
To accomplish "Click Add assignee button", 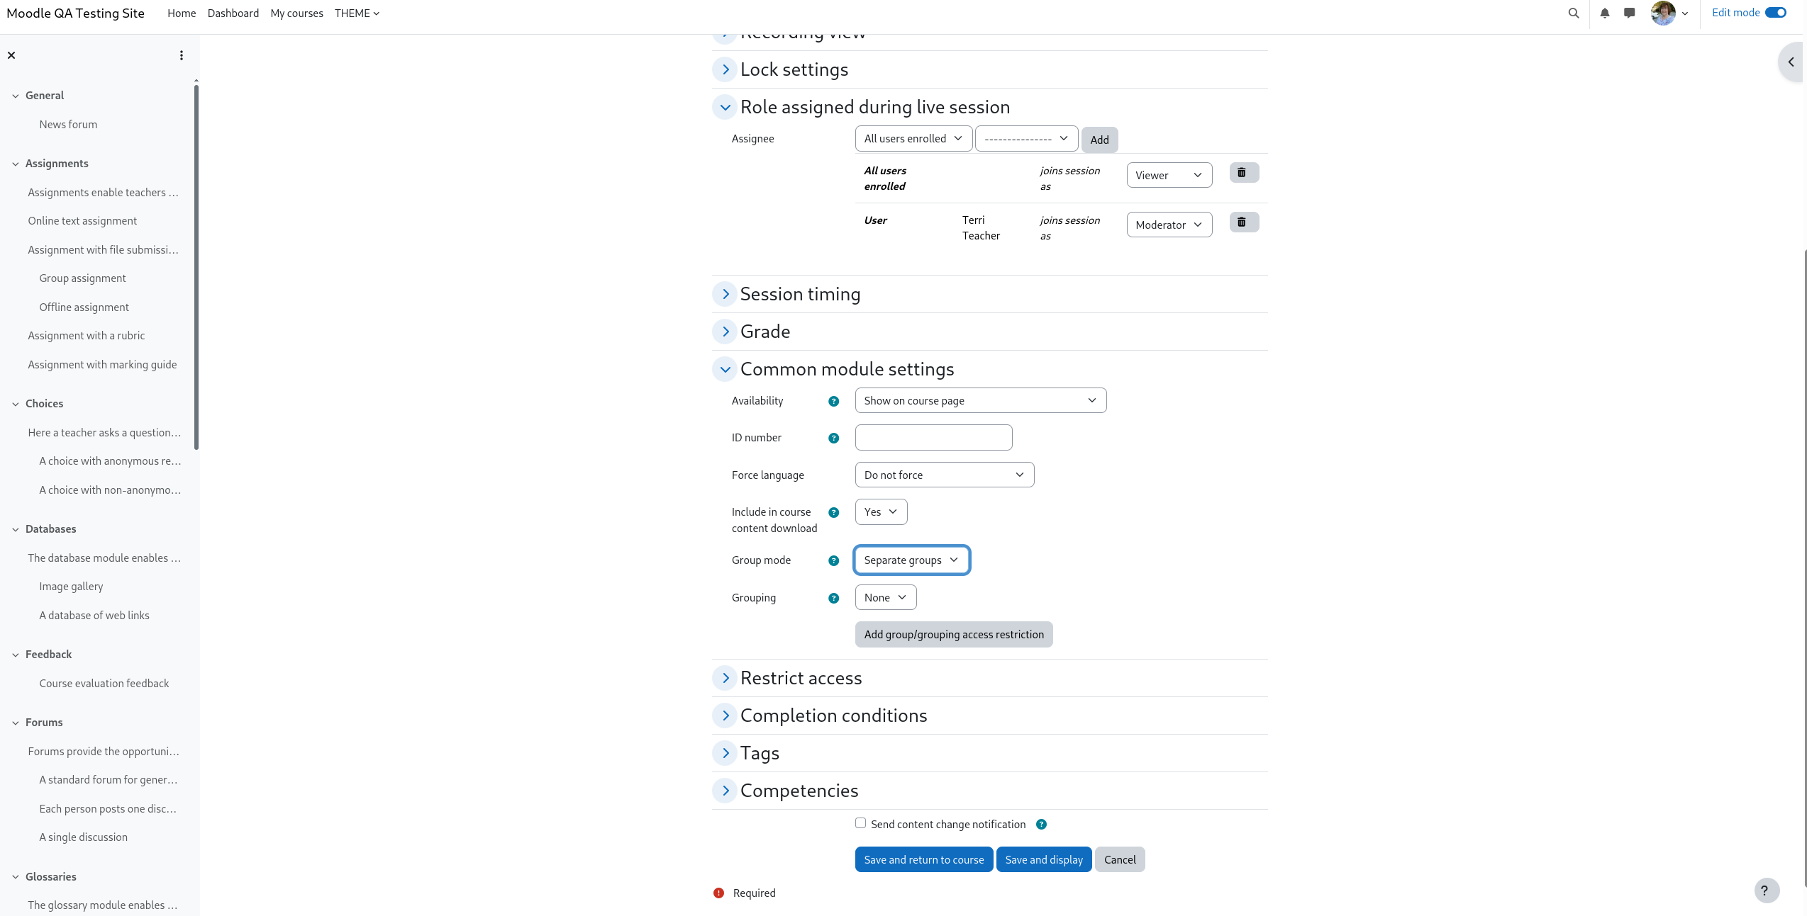I will click(1099, 140).
